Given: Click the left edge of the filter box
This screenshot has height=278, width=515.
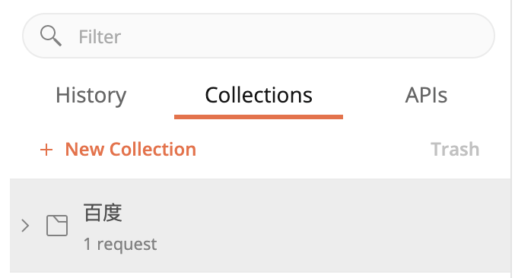Looking at the screenshot, I should (x=28, y=36).
